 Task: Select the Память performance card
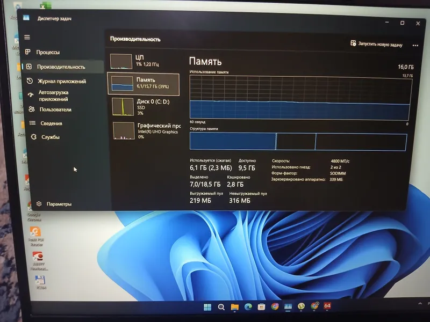tap(144, 84)
